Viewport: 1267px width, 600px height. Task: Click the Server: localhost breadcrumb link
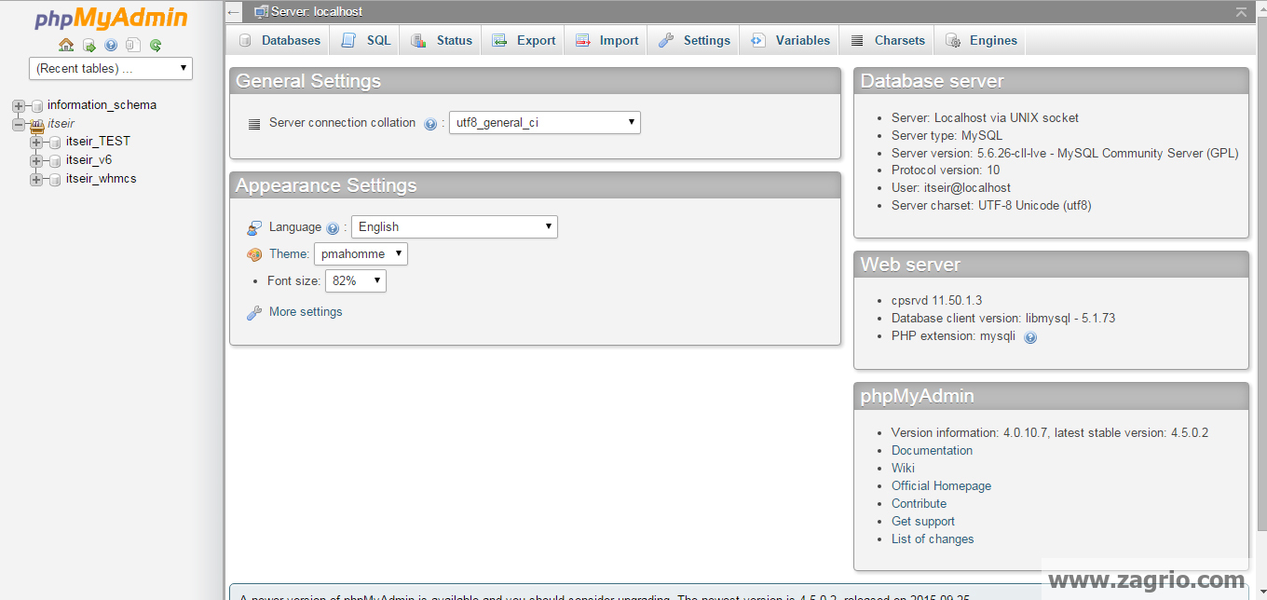[317, 12]
